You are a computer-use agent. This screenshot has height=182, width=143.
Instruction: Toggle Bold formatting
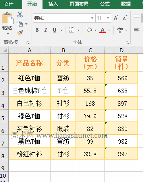tap(37, 30)
